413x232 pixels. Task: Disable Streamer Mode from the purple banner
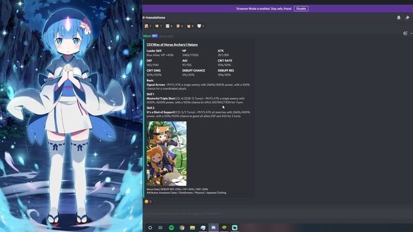301,8
